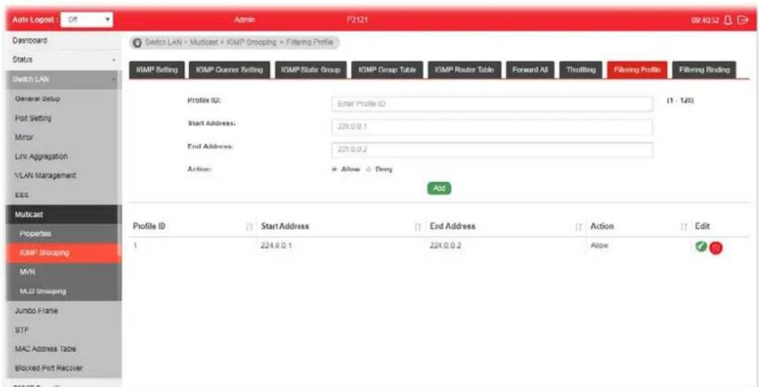The height and width of the screenshot is (387, 759).
Task: Select the Deny radio button
Action: pyautogui.click(x=368, y=170)
